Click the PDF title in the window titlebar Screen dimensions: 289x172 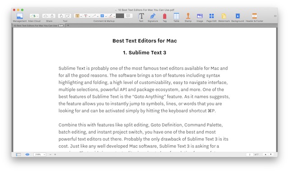146,10
